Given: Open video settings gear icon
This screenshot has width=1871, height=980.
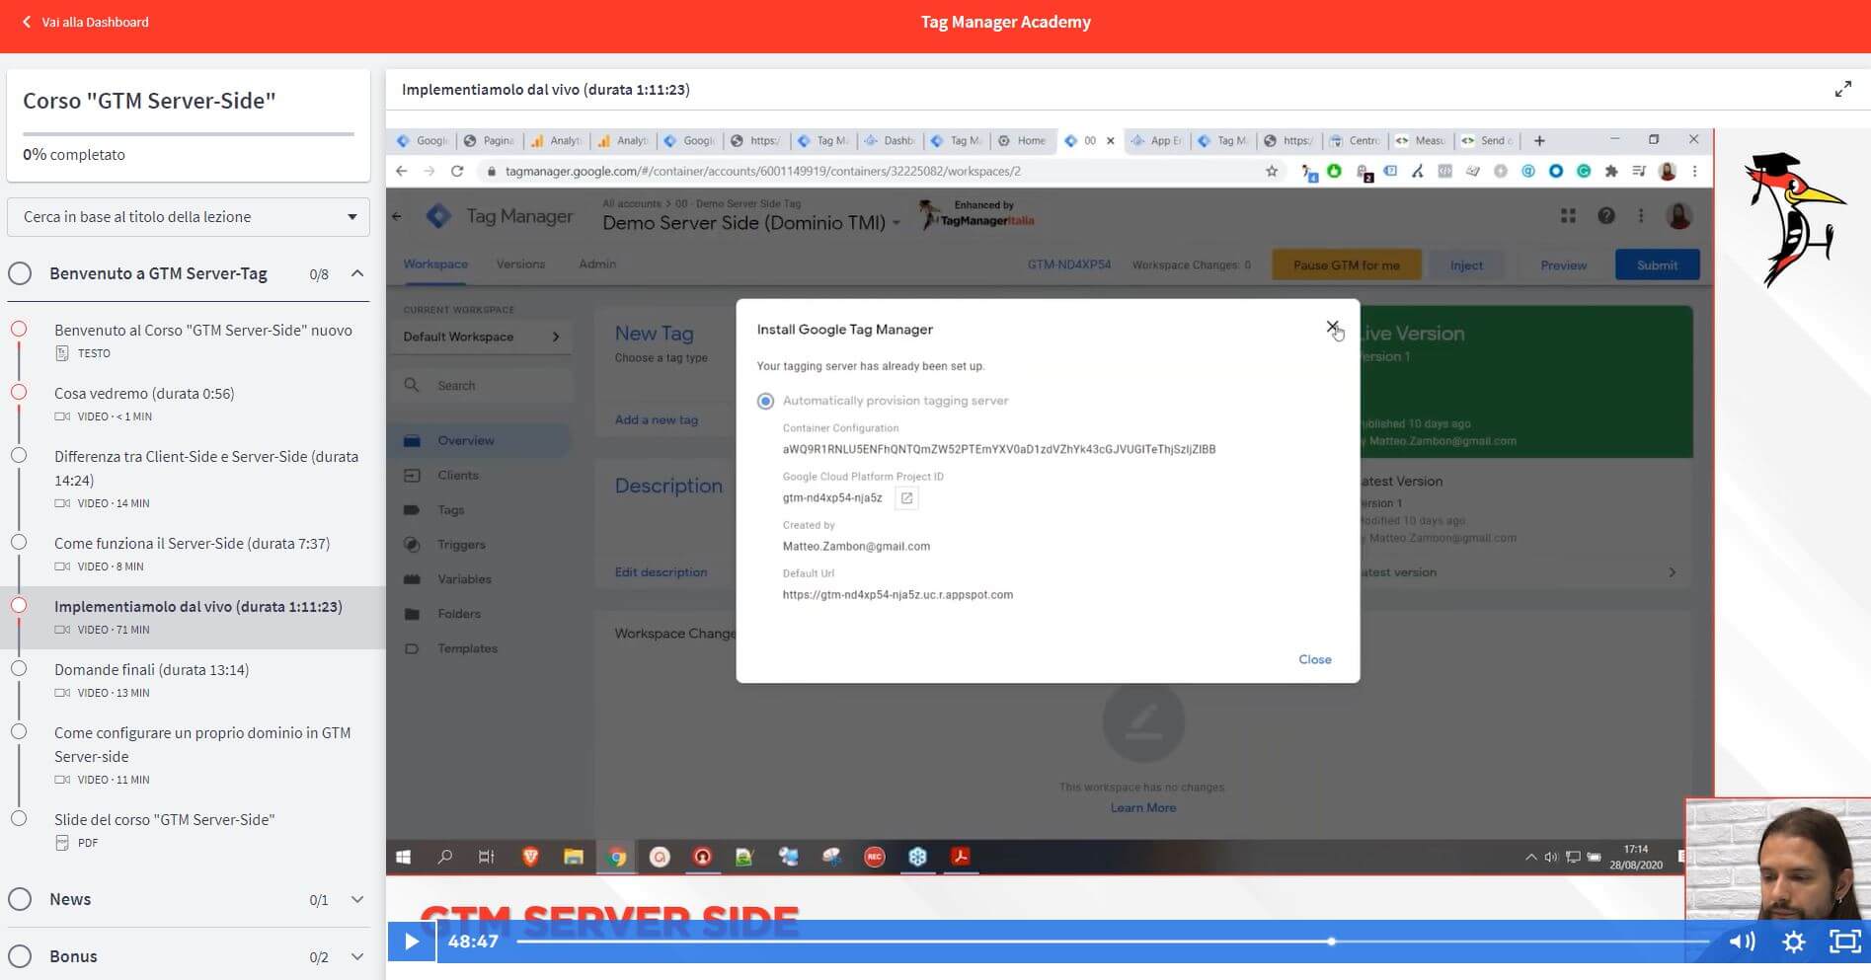Looking at the screenshot, I should [x=1793, y=942].
